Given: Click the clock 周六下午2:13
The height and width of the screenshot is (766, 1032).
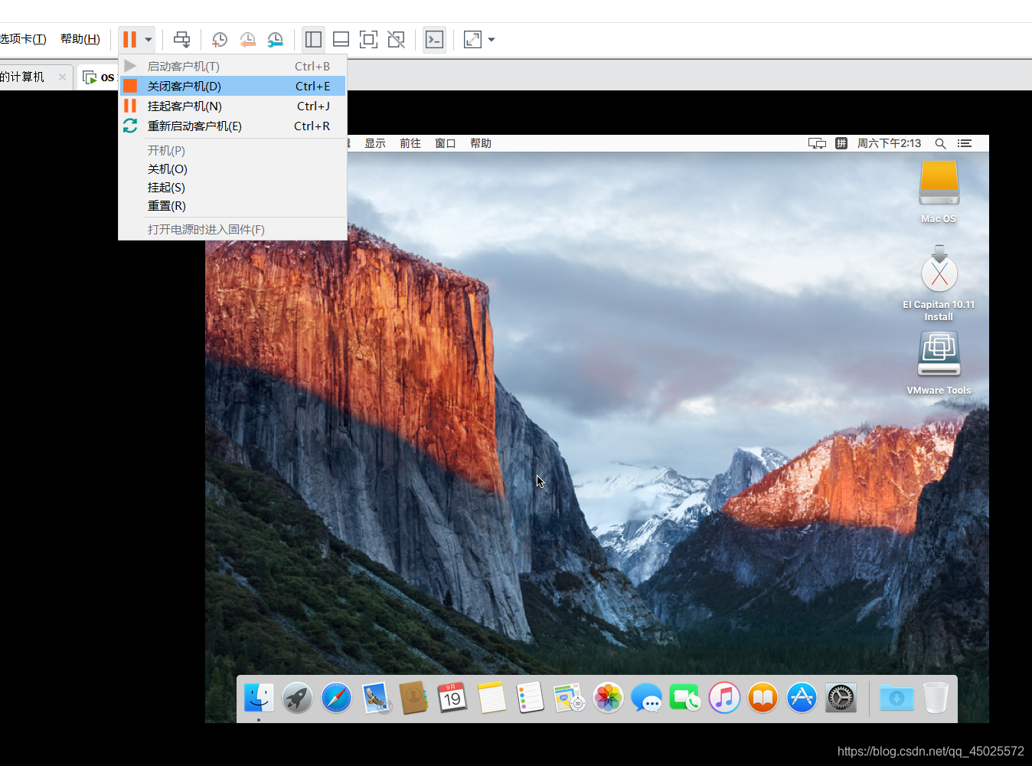Looking at the screenshot, I should 889,143.
